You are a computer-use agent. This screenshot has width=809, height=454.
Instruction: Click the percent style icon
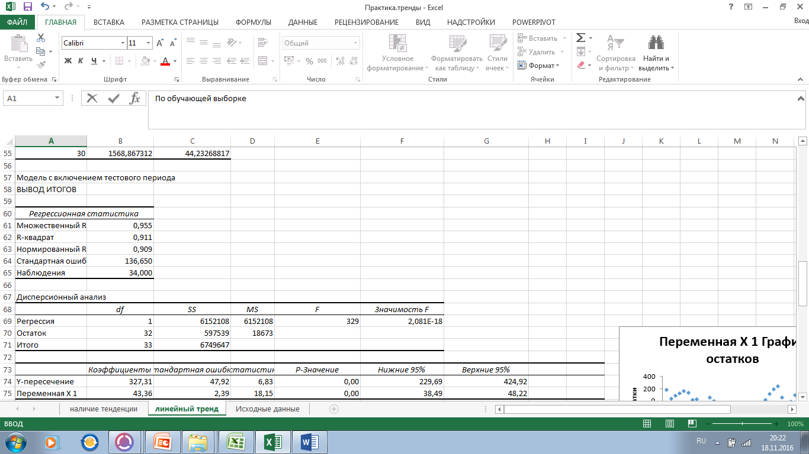coord(309,61)
